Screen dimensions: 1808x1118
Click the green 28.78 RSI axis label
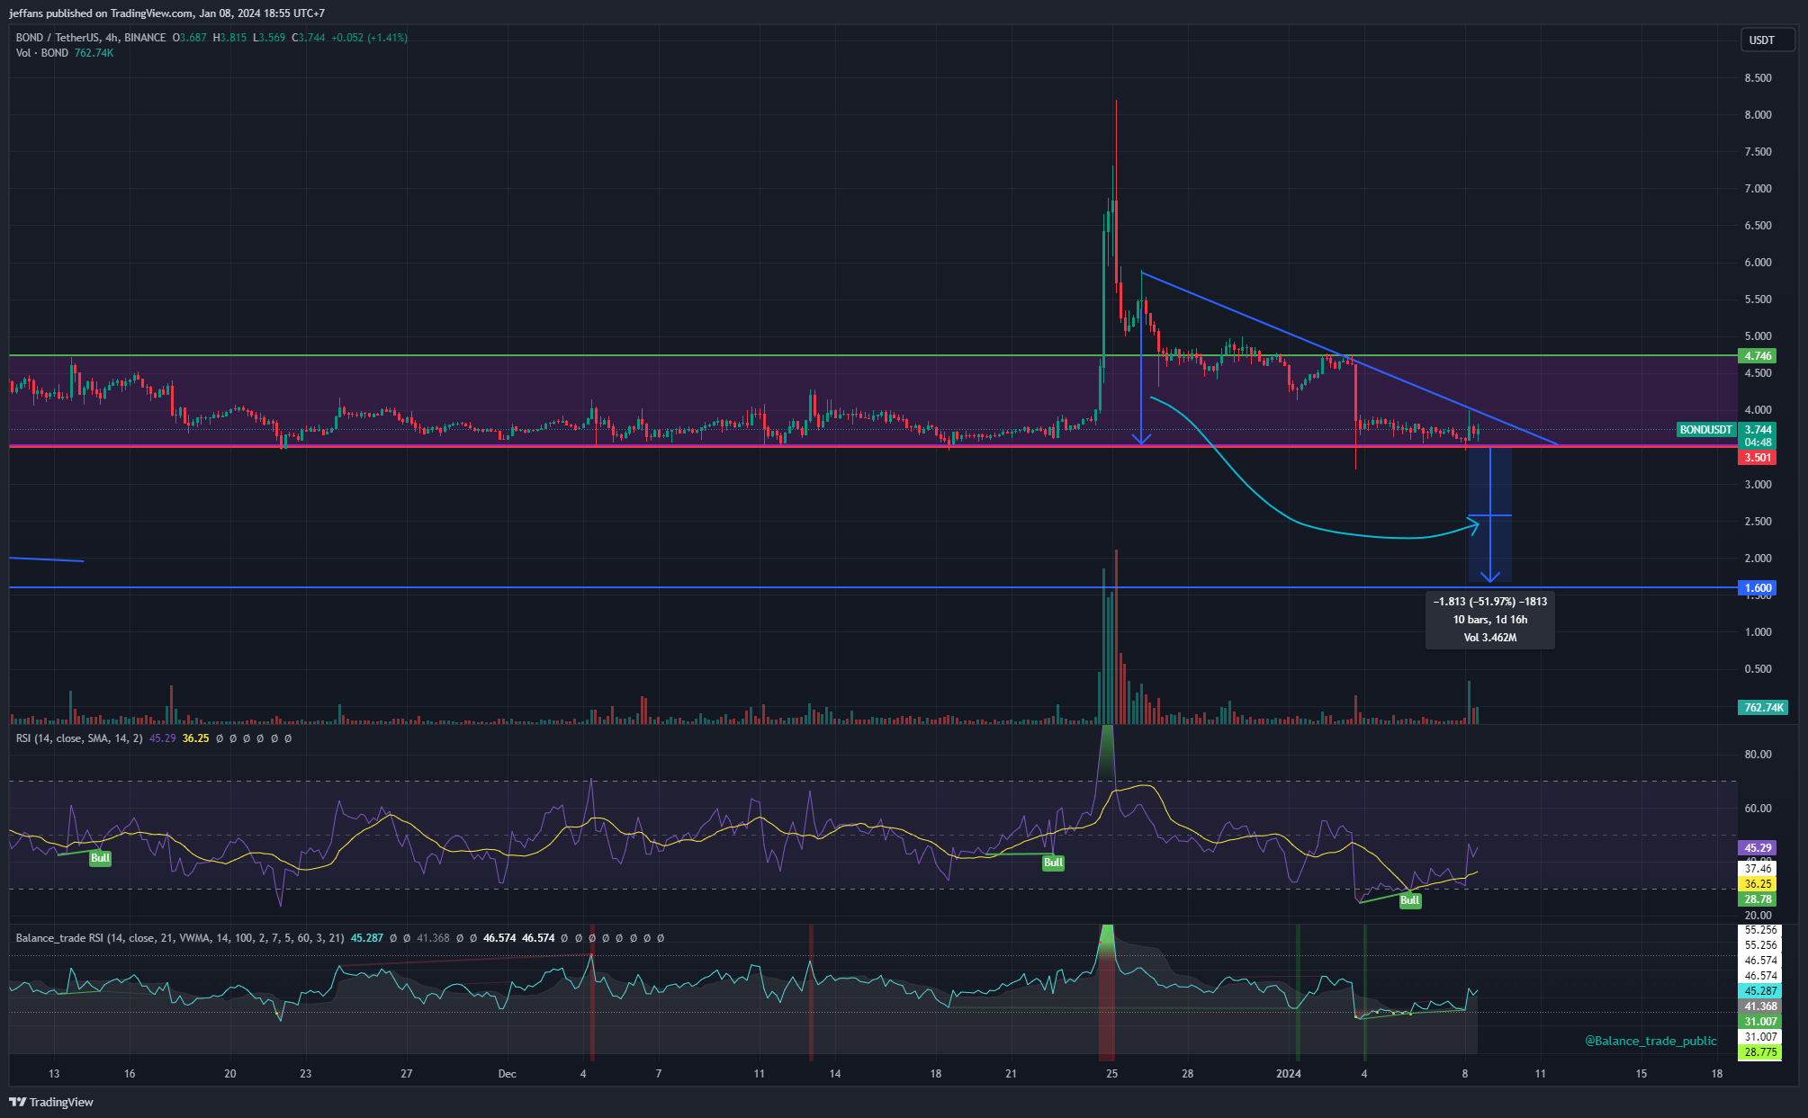[1758, 899]
